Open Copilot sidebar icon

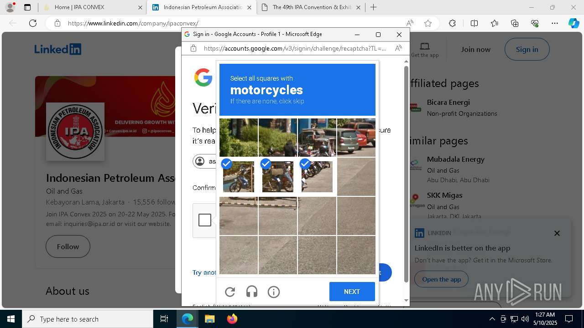574,23
